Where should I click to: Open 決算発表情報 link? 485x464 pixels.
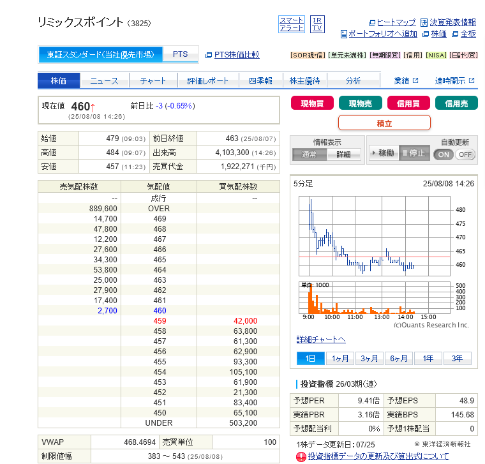pos(452,22)
